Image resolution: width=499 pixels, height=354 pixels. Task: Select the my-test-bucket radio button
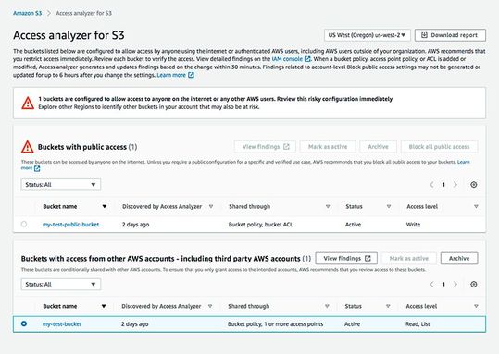point(24,323)
